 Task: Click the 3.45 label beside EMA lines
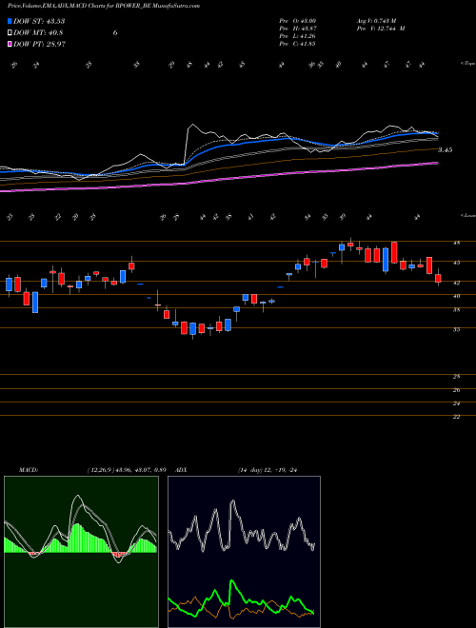pos(445,150)
